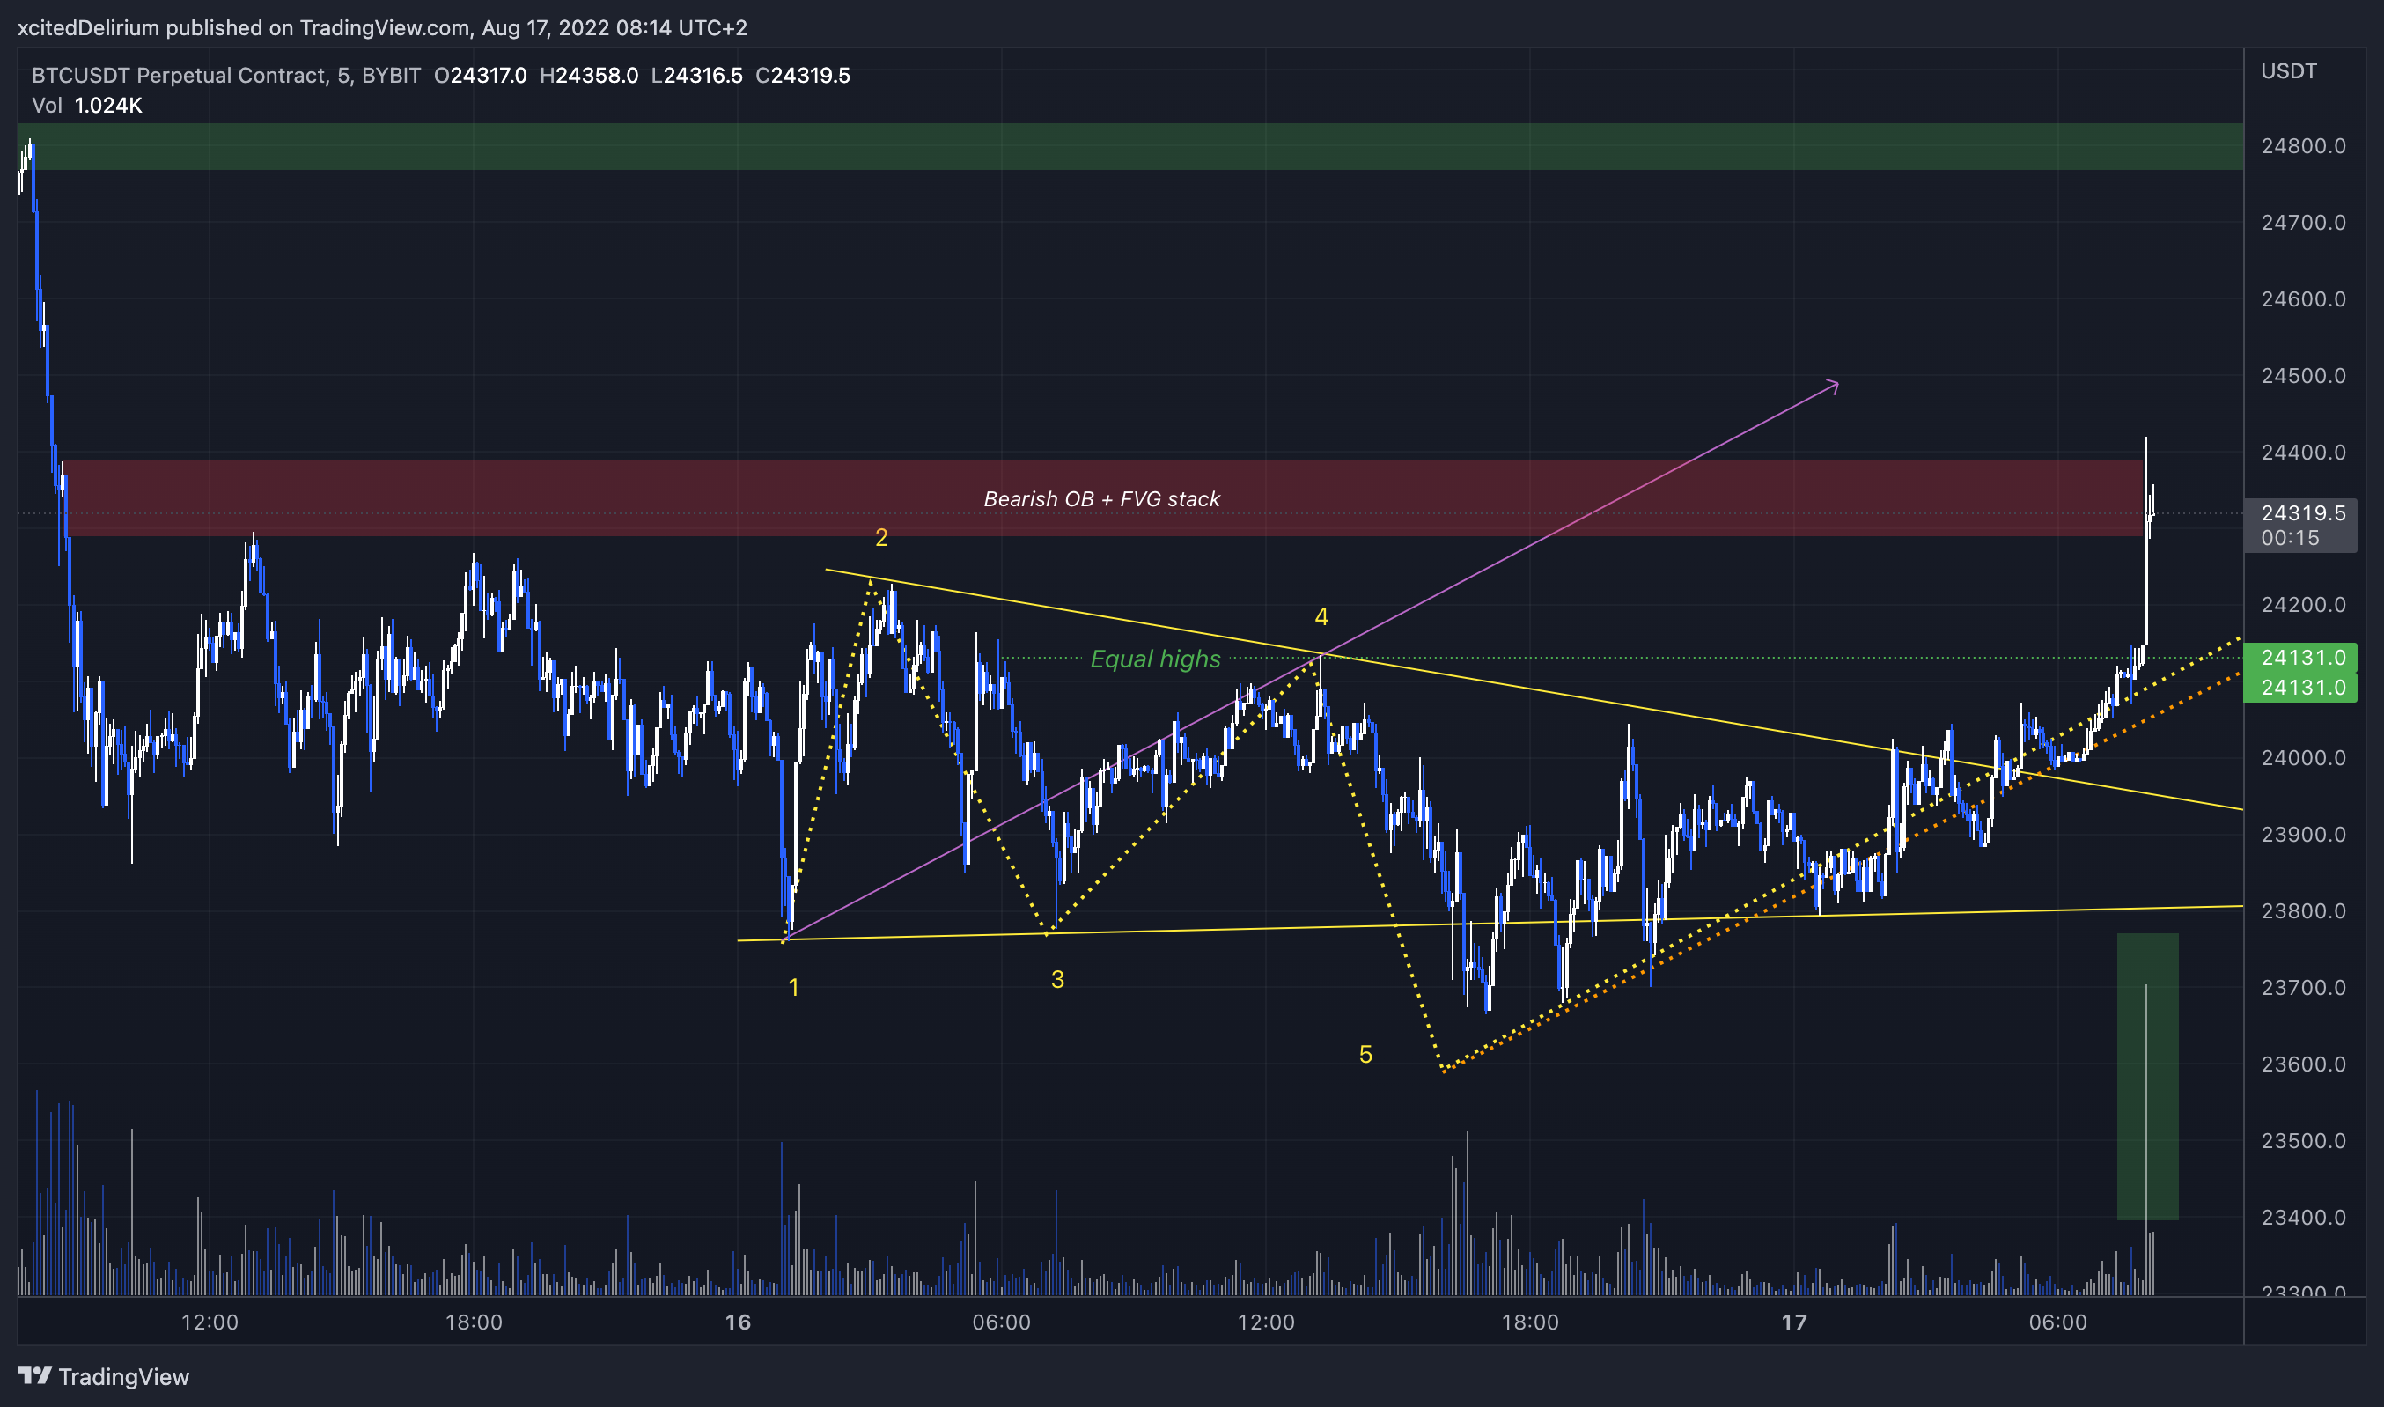Screen dimensions: 2384x1407
Task: Click the 23800.0 price axis label
Action: [x=2303, y=911]
